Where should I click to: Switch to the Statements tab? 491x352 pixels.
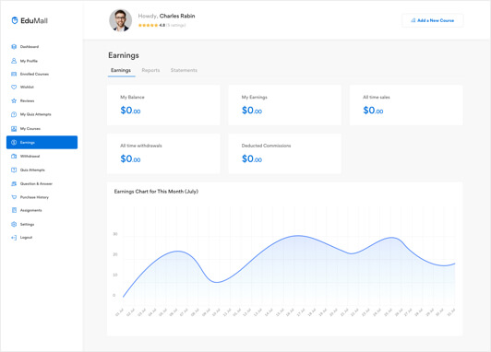pos(184,70)
